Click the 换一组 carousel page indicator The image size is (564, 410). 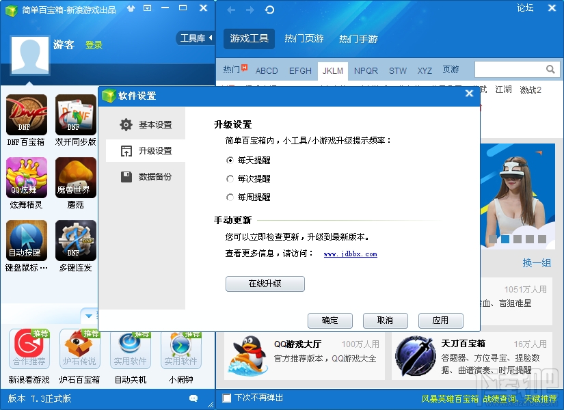pos(537,262)
